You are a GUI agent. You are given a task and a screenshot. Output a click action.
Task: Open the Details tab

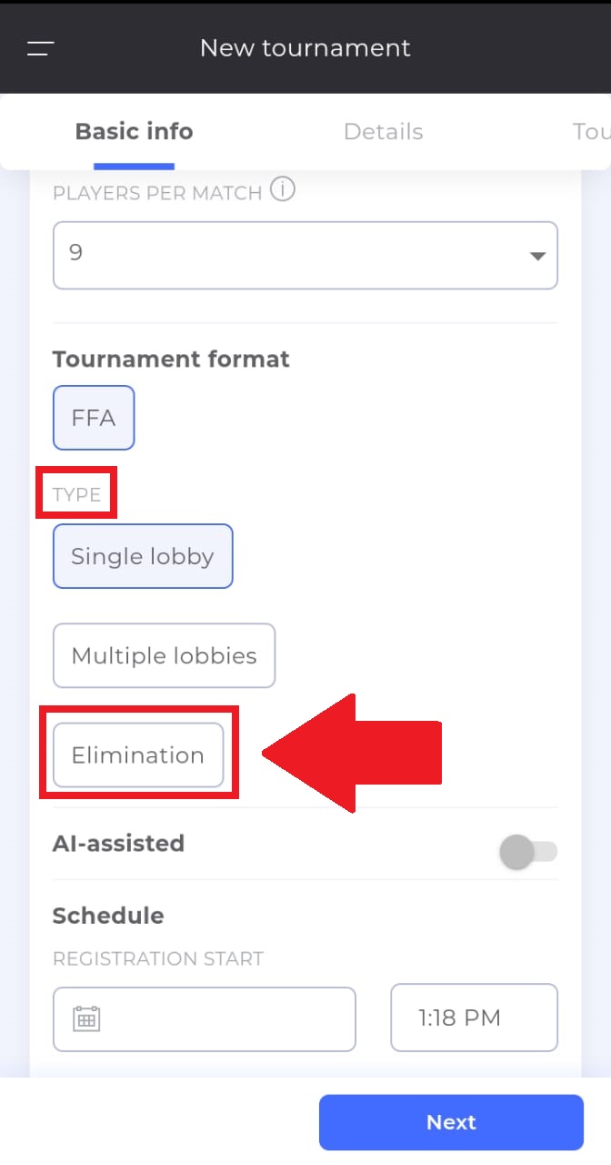(383, 131)
